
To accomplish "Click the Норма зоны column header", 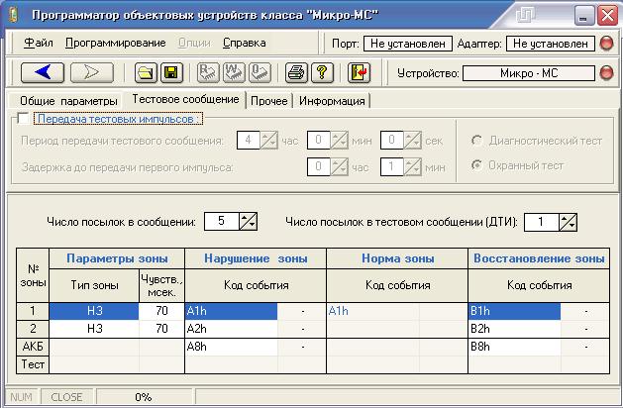I will click(397, 258).
